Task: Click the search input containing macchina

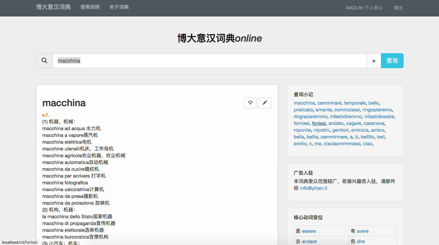Action: tap(210, 61)
